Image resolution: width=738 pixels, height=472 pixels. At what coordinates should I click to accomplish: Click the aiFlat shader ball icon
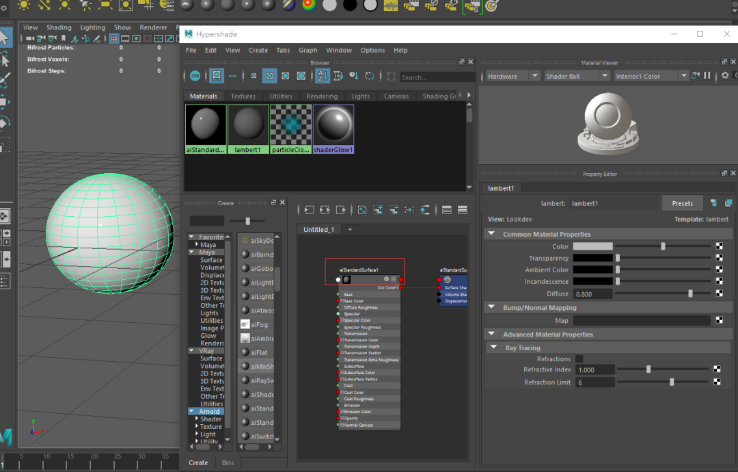click(245, 352)
